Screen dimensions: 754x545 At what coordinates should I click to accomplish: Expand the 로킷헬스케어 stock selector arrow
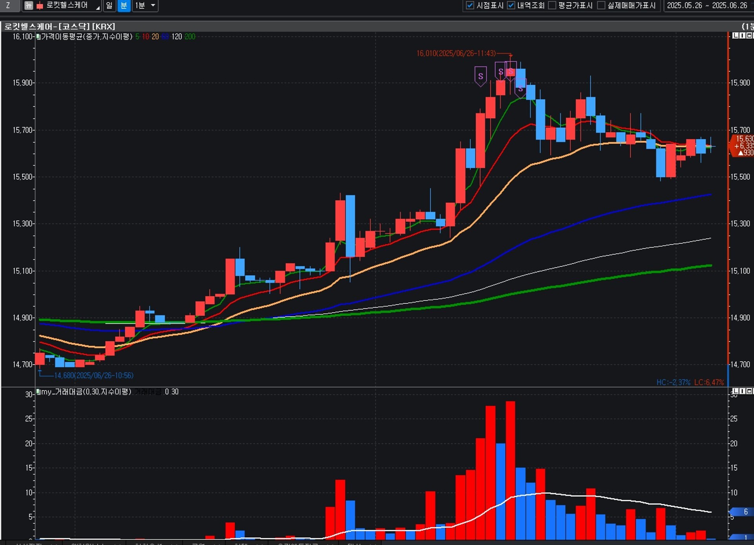(98, 7)
